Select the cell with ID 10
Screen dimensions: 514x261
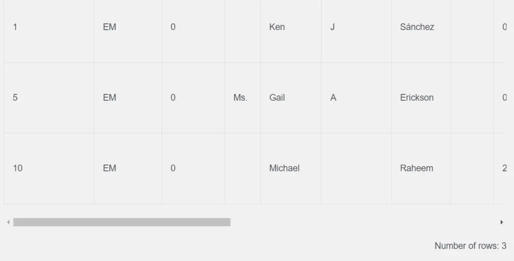tap(49, 168)
